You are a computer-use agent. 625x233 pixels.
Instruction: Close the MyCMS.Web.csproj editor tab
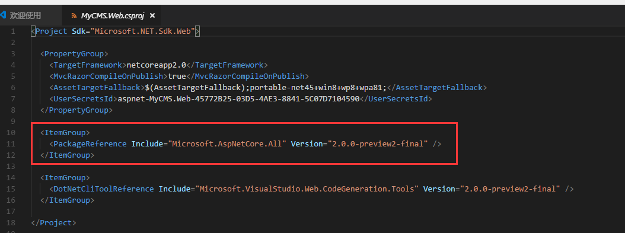[x=152, y=16]
